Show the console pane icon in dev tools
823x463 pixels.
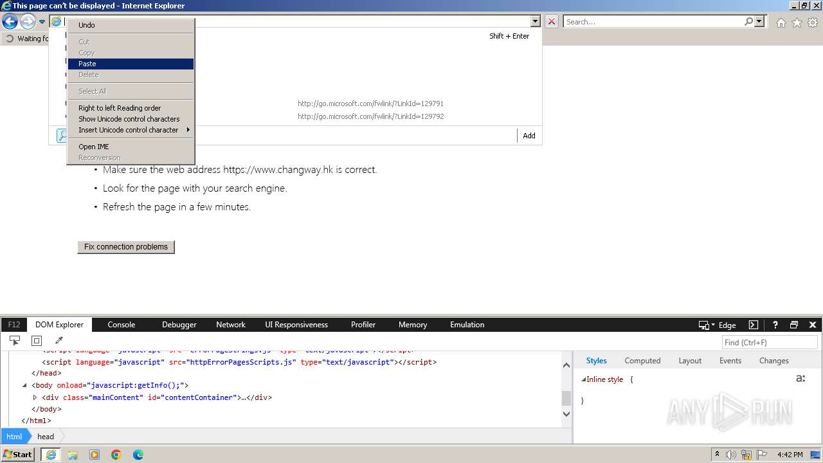(754, 325)
